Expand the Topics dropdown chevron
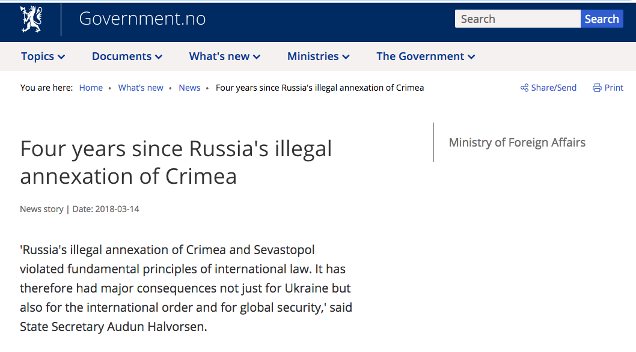 click(x=61, y=57)
